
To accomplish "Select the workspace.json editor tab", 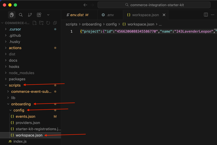I will coord(145,15).
